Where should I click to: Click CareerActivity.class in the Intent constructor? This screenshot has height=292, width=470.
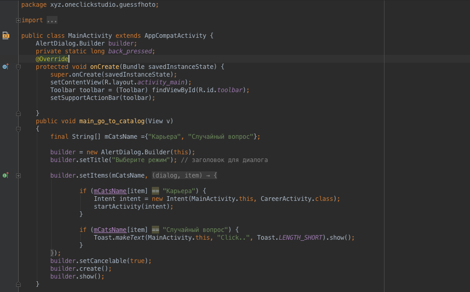pos(297,199)
